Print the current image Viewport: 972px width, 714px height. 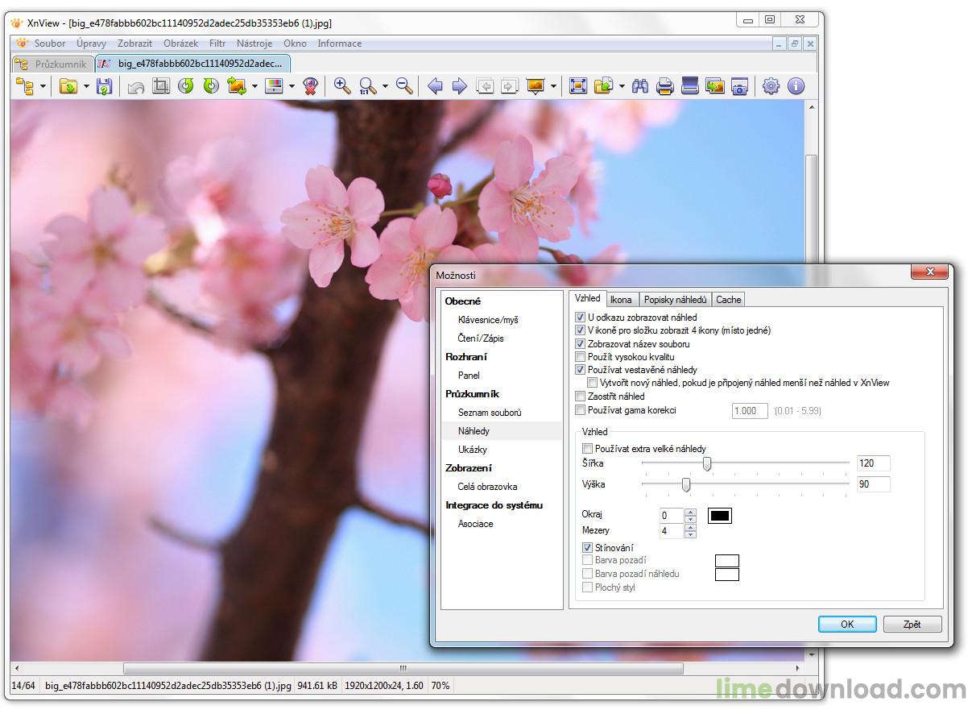coord(666,85)
